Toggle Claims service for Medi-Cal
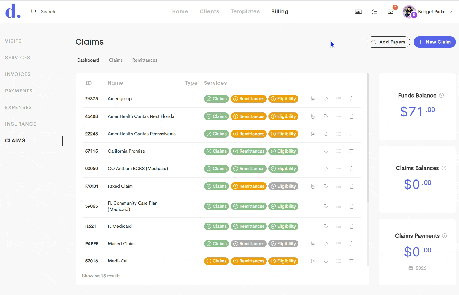This screenshot has width=459, height=295. (216, 261)
